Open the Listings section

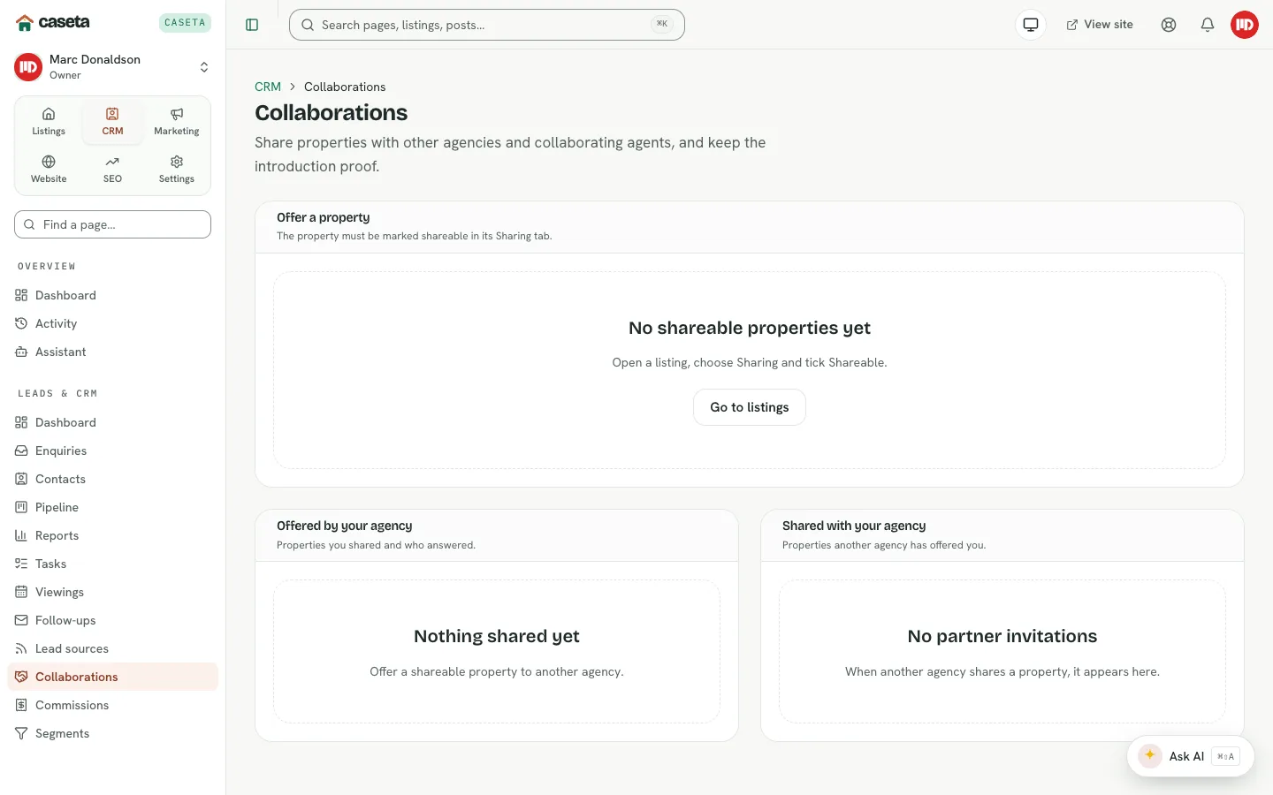[49, 121]
